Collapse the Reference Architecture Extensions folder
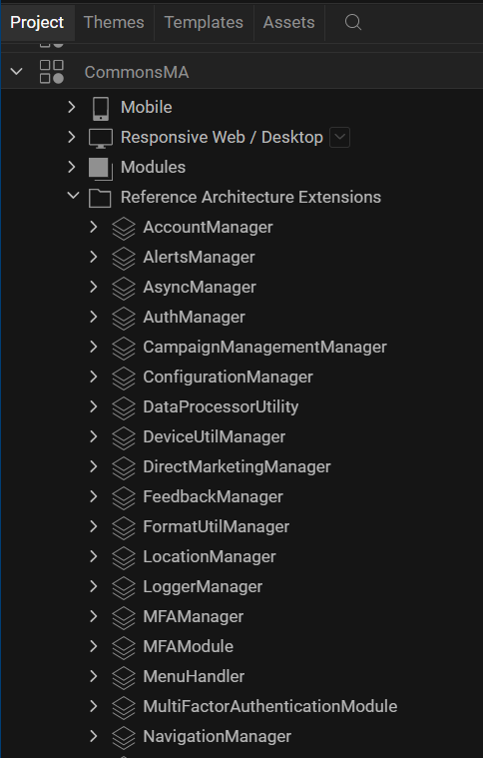Viewport: 483px width, 758px height. (73, 196)
